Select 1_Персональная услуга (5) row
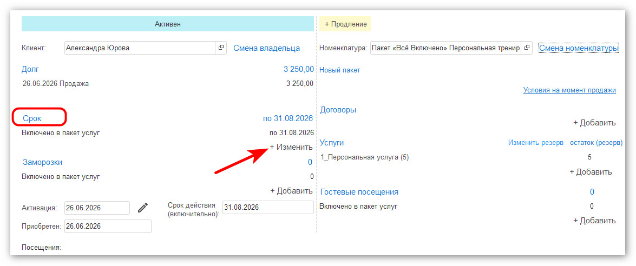 pyautogui.click(x=364, y=157)
